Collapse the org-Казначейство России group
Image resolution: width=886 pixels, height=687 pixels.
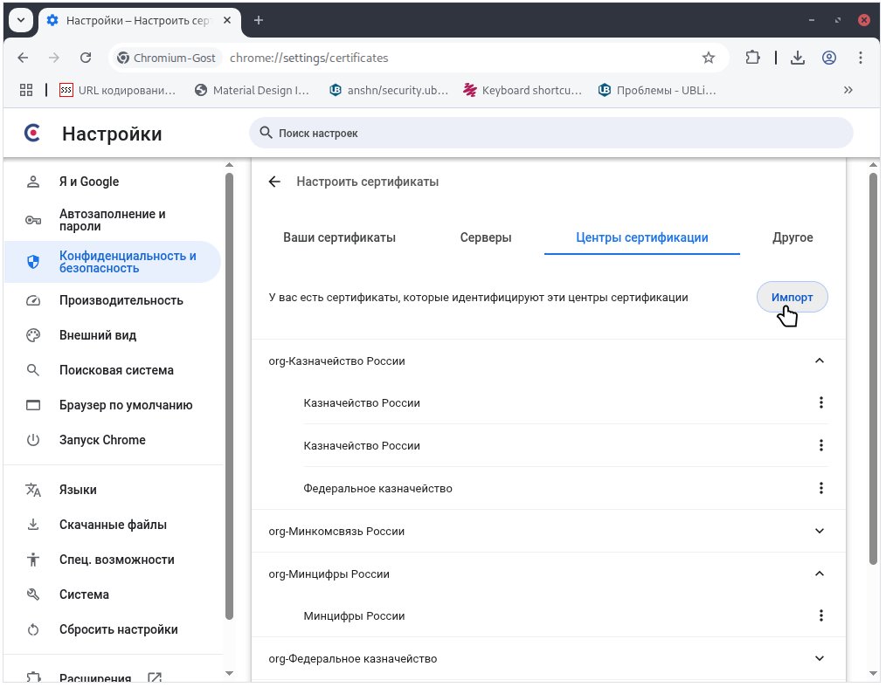(819, 361)
